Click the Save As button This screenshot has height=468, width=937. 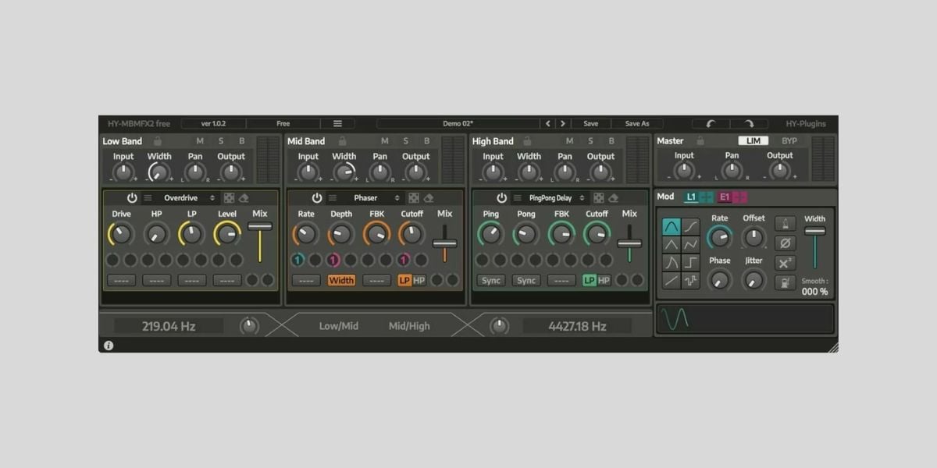(x=636, y=123)
